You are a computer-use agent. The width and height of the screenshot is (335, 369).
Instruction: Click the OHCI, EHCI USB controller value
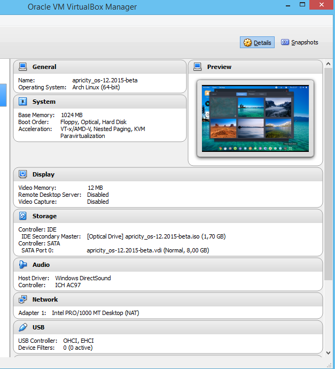click(79, 341)
